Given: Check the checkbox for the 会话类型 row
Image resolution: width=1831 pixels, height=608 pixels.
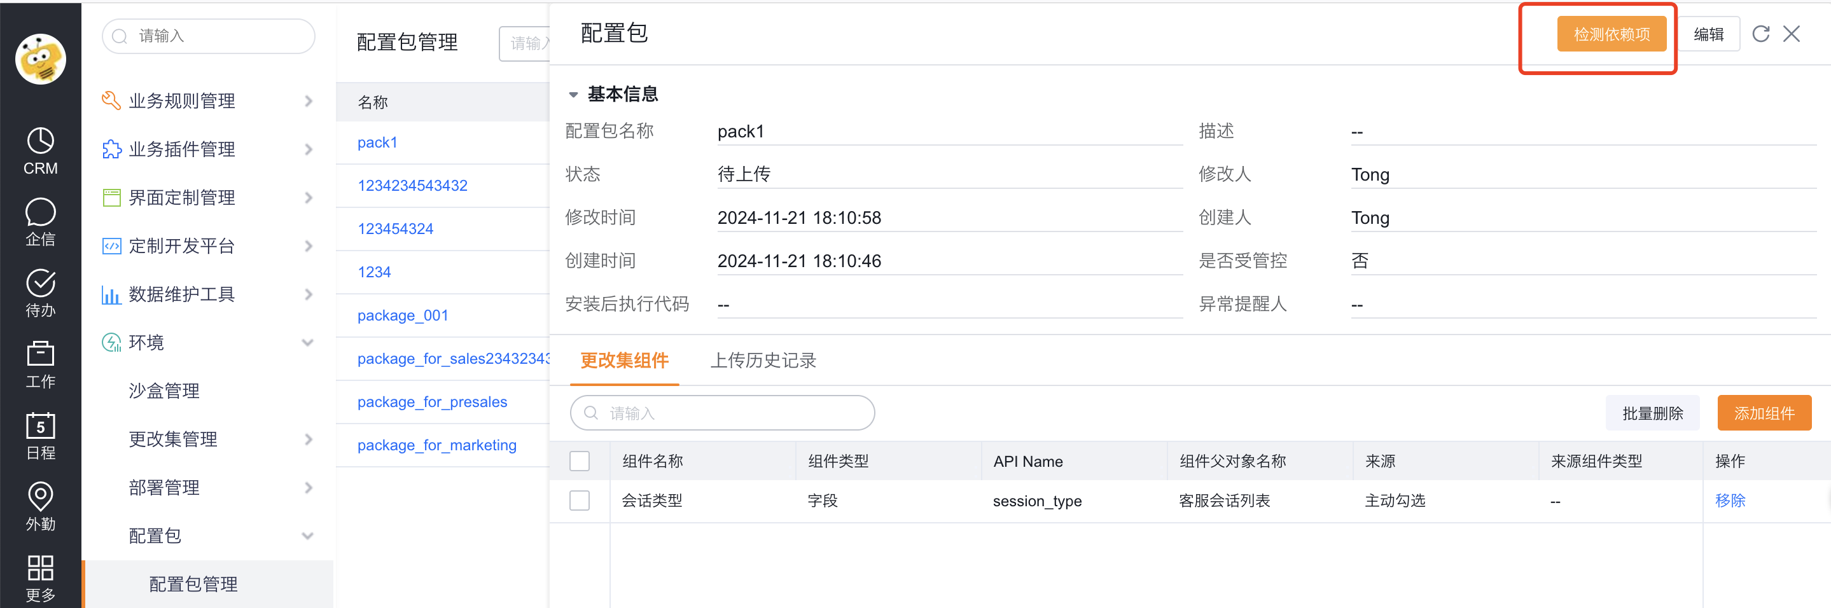Looking at the screenshot, I should point(580,500).
